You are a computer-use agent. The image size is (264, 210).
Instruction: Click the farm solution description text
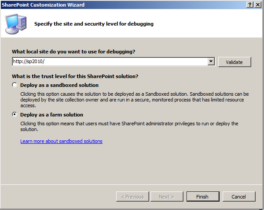pos(129,126)
